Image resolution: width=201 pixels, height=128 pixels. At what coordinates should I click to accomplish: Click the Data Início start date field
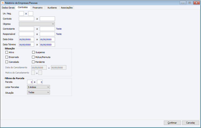27,39
